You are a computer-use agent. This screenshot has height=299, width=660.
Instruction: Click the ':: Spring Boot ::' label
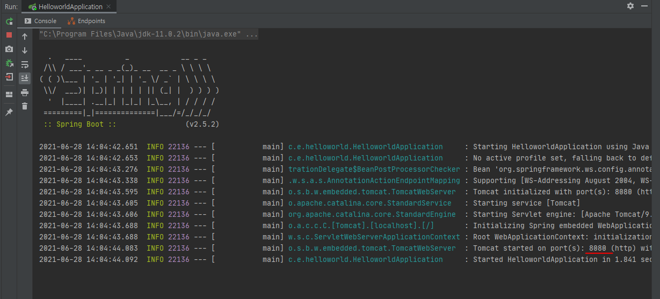[80, 124]
